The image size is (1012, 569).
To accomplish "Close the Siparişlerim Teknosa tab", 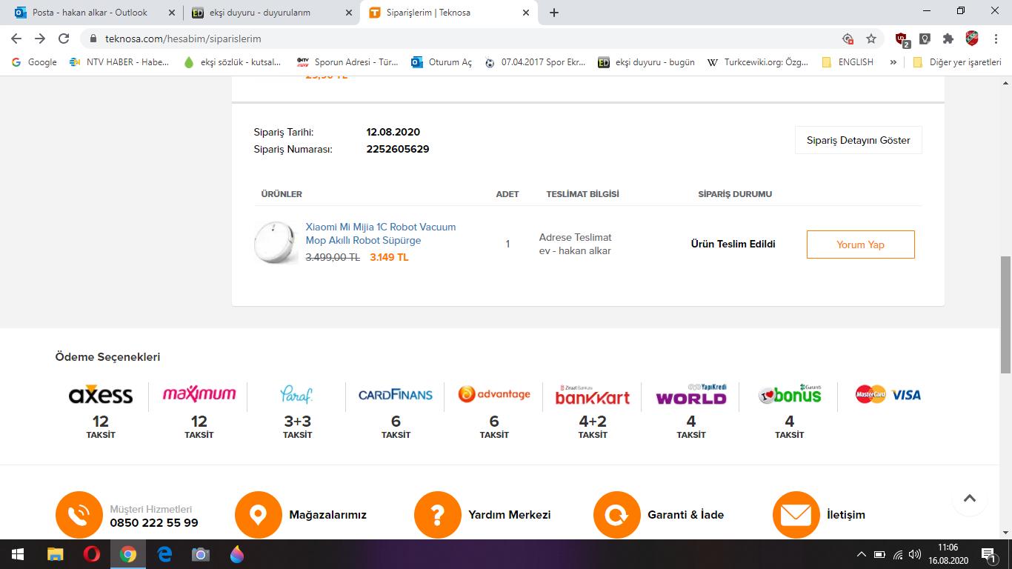I will [x=526, y=13].
